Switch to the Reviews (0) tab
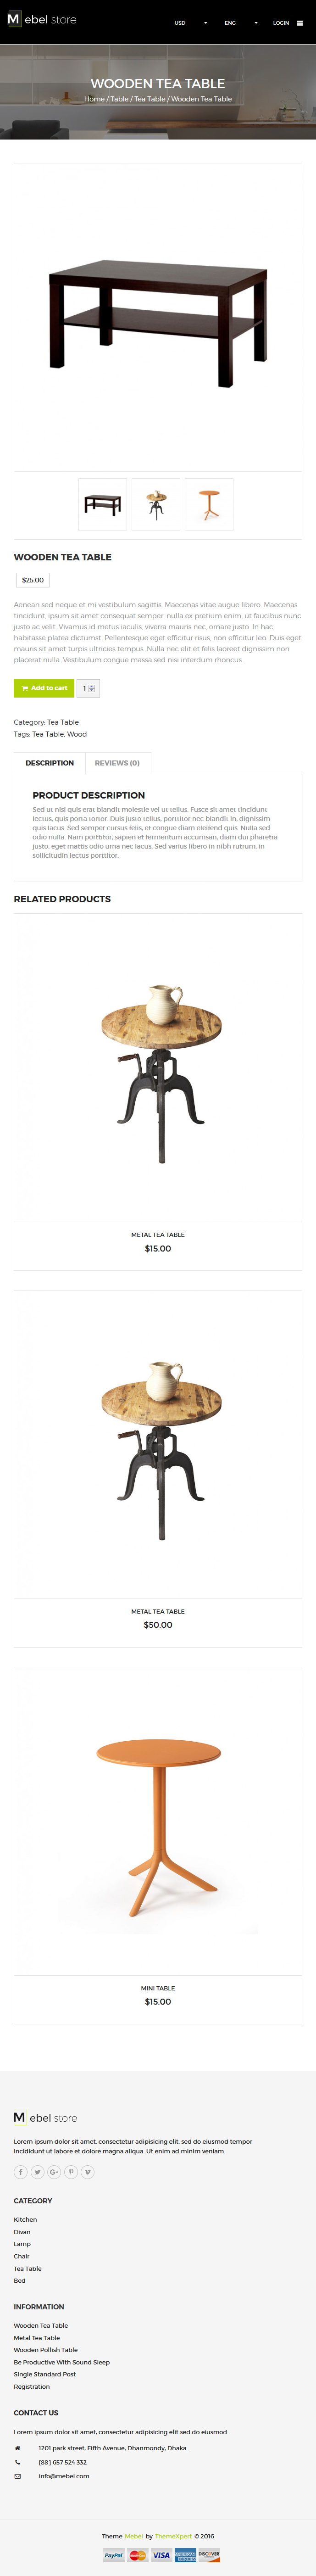This screenshot has width=316, height=2576. [117, 763]
